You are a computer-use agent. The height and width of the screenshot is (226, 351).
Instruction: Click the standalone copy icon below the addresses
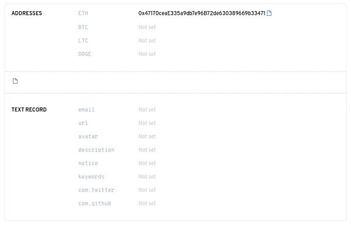coord(15,81)
